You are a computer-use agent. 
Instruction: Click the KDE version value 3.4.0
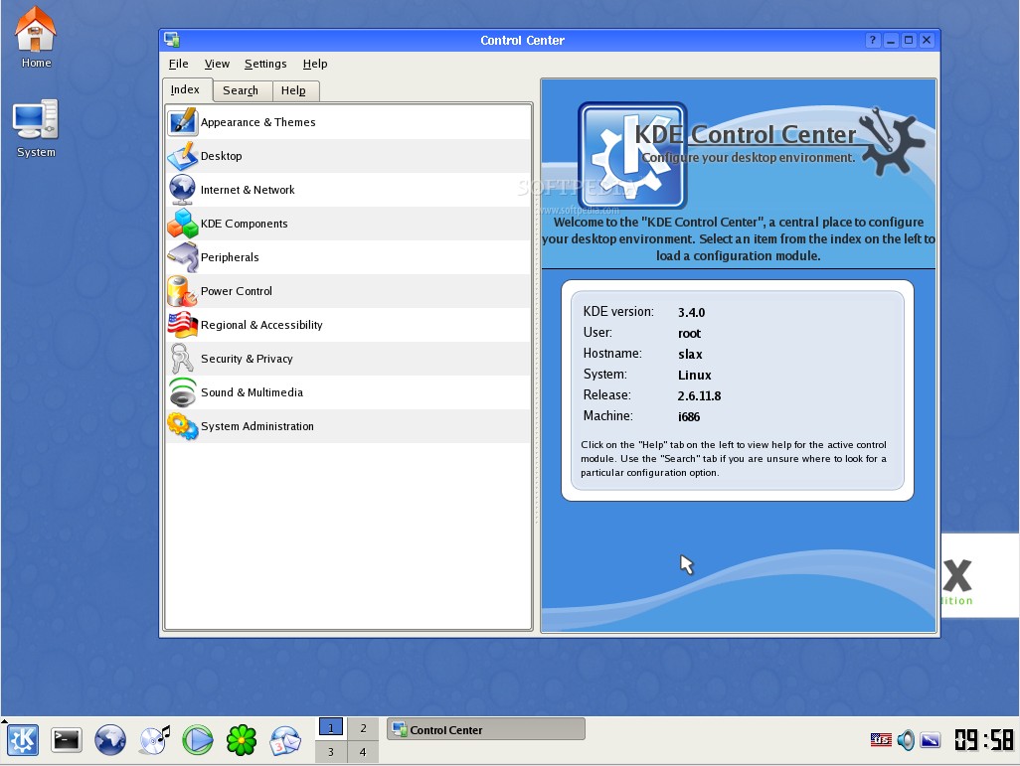pyautogui.click(x=691, y=313)
